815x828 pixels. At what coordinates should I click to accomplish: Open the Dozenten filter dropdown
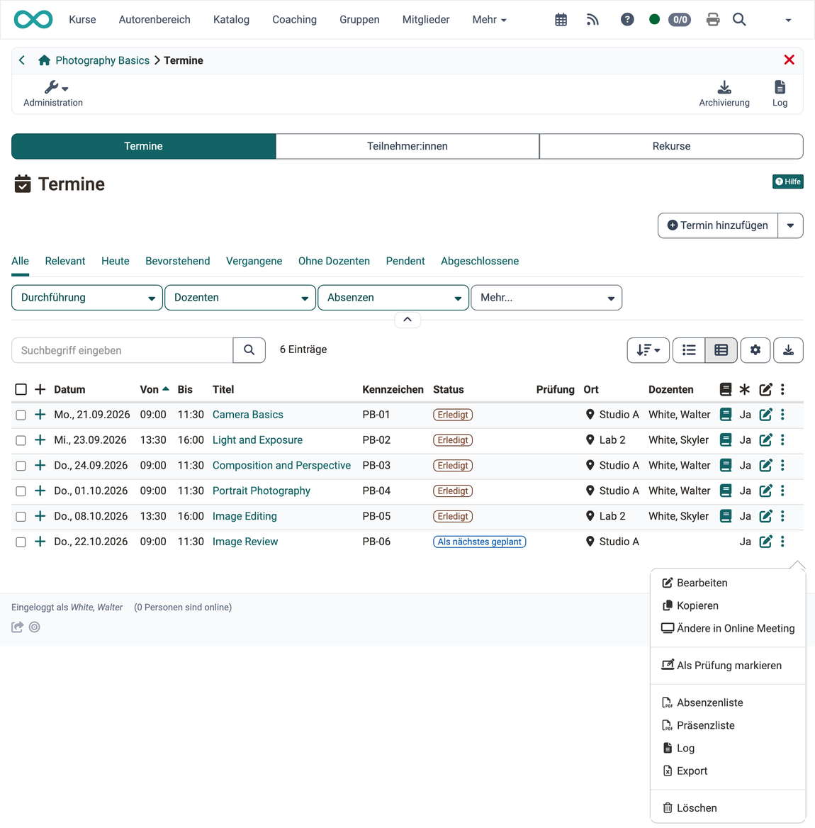[240, 298]
